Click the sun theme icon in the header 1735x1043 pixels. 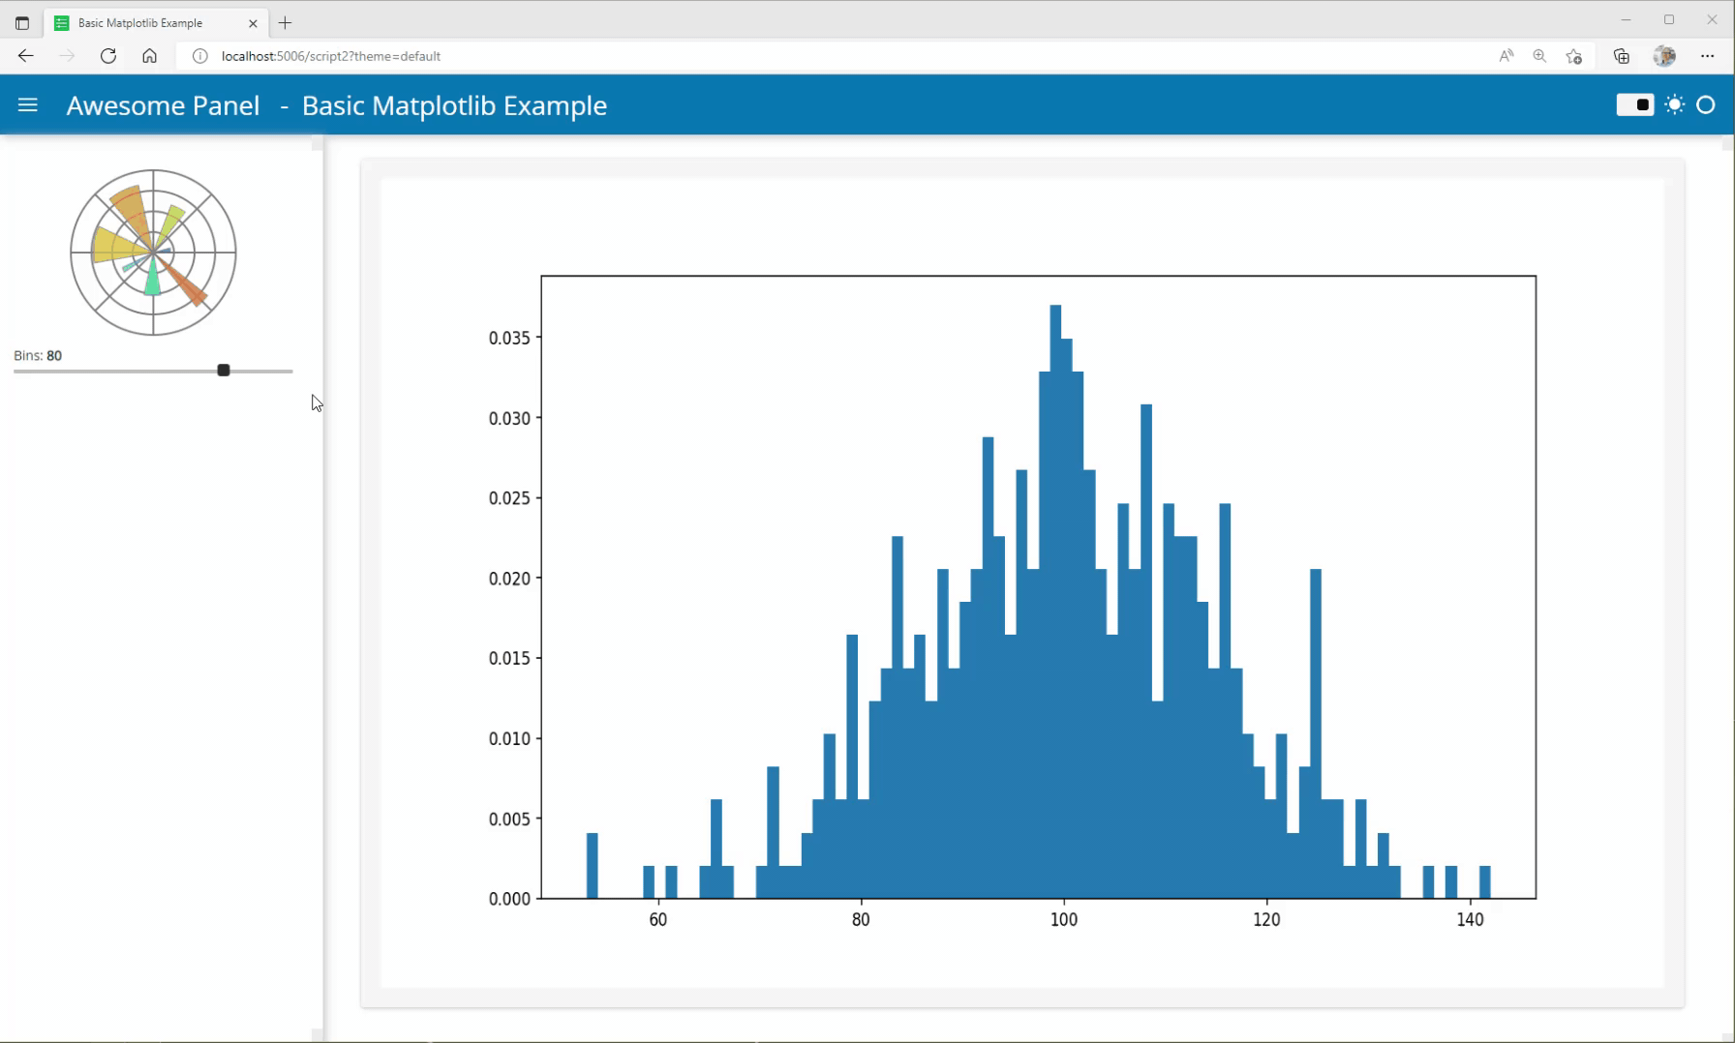(1674, 104)
